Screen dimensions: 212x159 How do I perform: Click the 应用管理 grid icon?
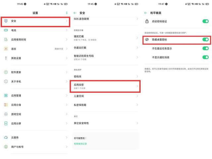coord(6,95)
